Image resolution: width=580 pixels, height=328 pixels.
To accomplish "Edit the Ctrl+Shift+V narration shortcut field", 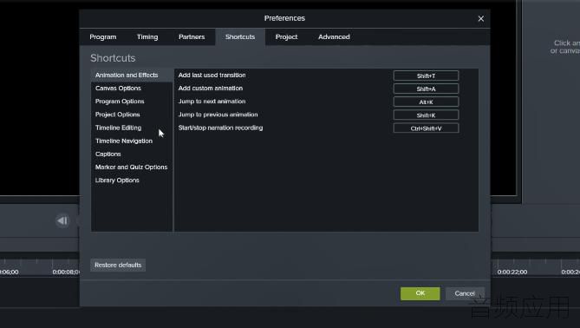I will [426, 128].
